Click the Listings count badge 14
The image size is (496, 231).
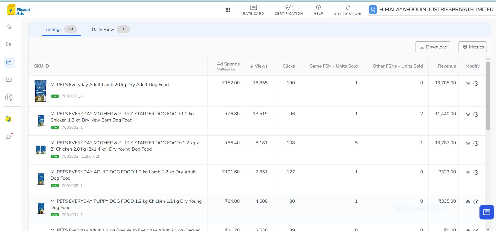71,29
